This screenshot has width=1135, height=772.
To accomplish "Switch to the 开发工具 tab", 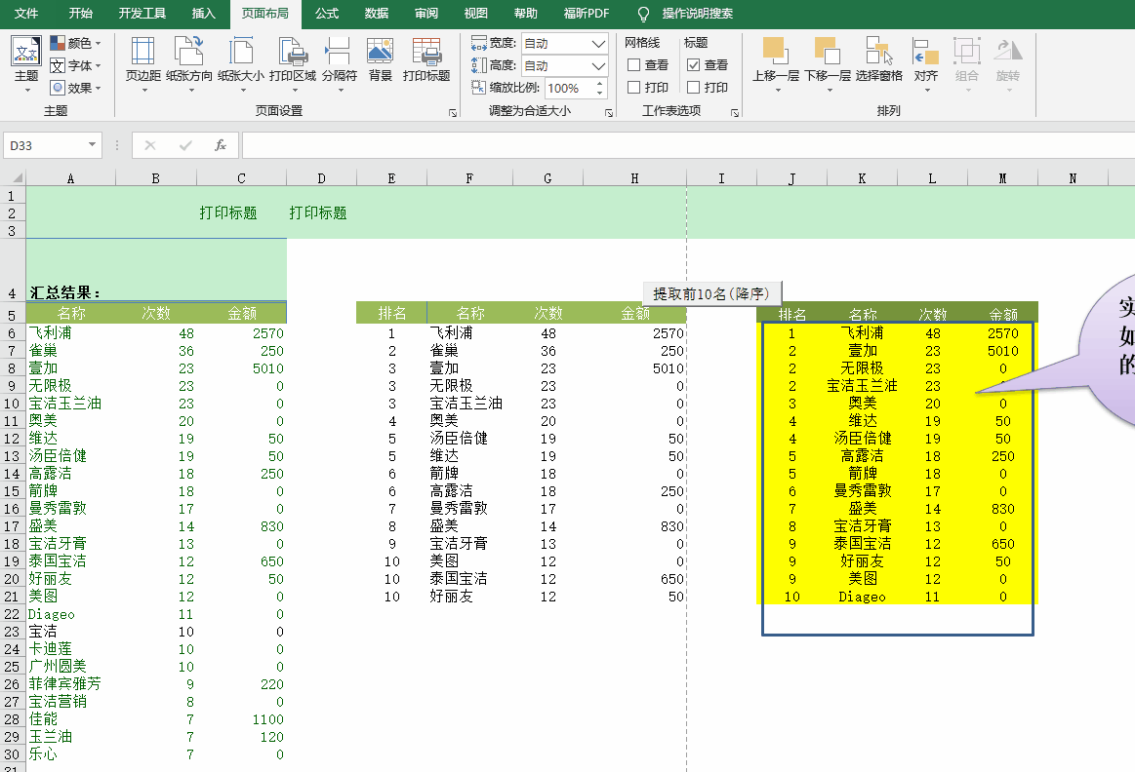I will pos(142,13).
